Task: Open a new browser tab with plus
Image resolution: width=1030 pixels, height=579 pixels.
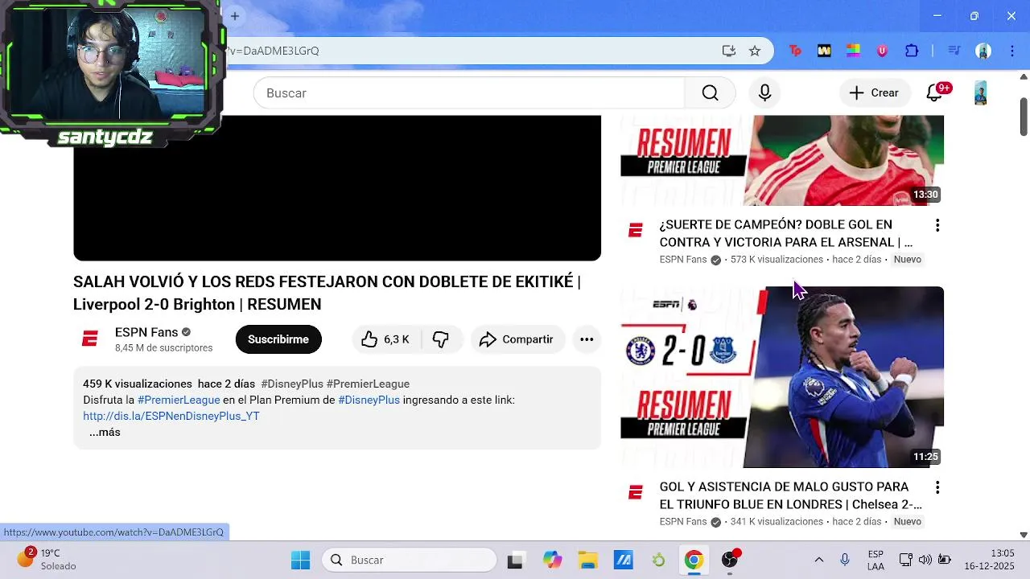Action: coord(235,16)
